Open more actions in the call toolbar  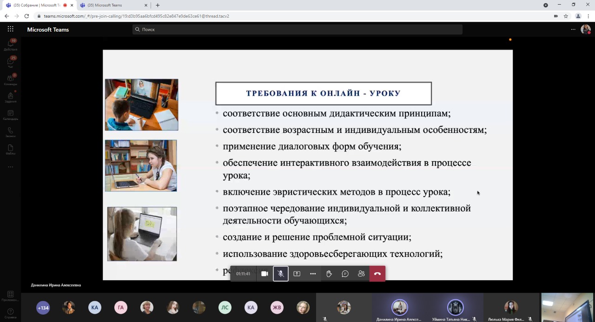[x=313, y=274]
